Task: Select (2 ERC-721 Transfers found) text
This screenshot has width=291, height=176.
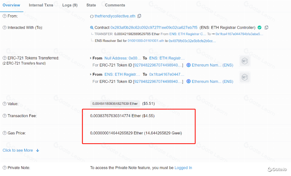Action: pos(24,64)
